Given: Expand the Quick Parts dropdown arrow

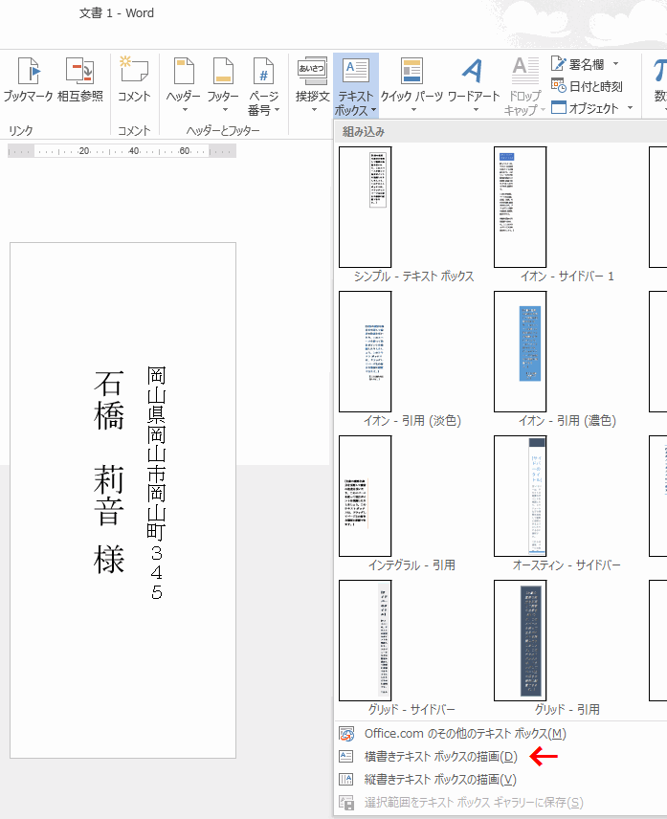Looking at the screenshot, I should (x=413, y=110).
